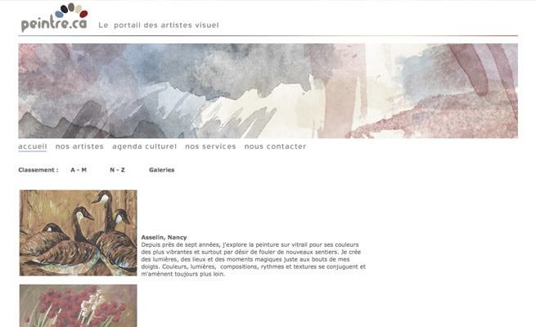Screen dimensions: 536x327
Task: Select nos services in the navigation
Action: point(210,146)
